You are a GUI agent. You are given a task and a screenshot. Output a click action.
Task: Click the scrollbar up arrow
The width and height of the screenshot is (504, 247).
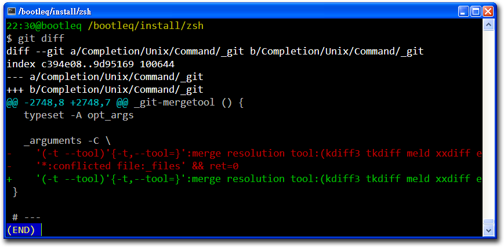point(488,25)
